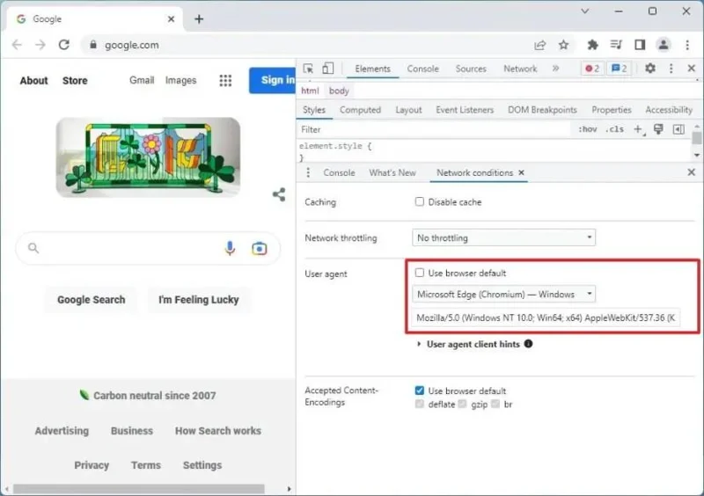Open the DevTools customize three-dot menu
704x496 pixels.
(671, 69)
